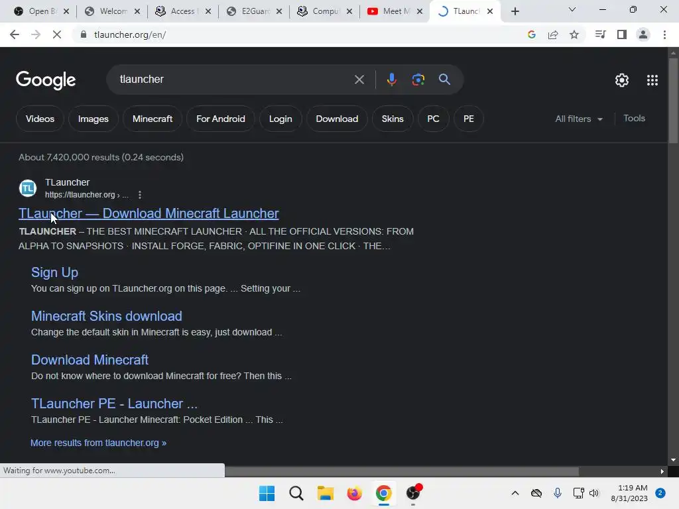Click the Chrome taskbar icon
679x509 pixels.
(x=384, y=493)
